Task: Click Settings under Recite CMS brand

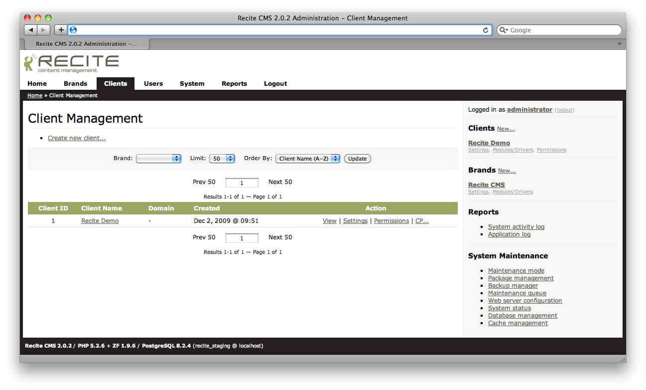Action: (478, 192)
